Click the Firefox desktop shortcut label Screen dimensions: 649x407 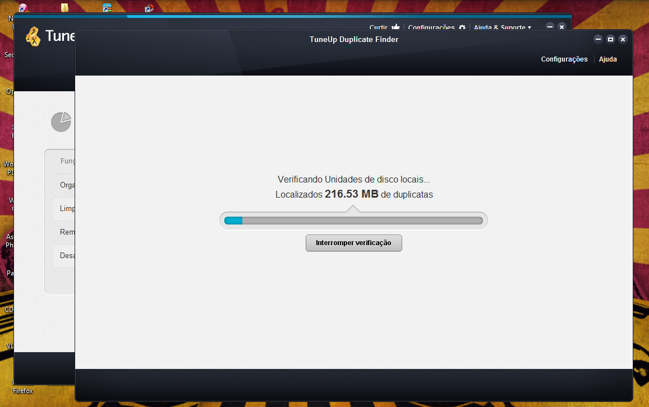pos(23,391)
